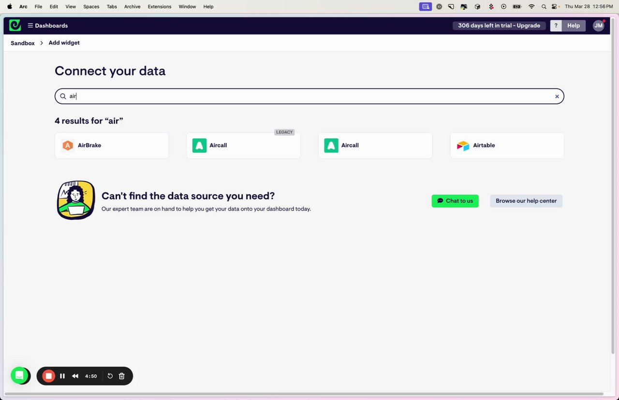The width and height of the screenshot is (619, 400).
Task: Click the display monitor menu bar icon
Action: coord(464,7)
